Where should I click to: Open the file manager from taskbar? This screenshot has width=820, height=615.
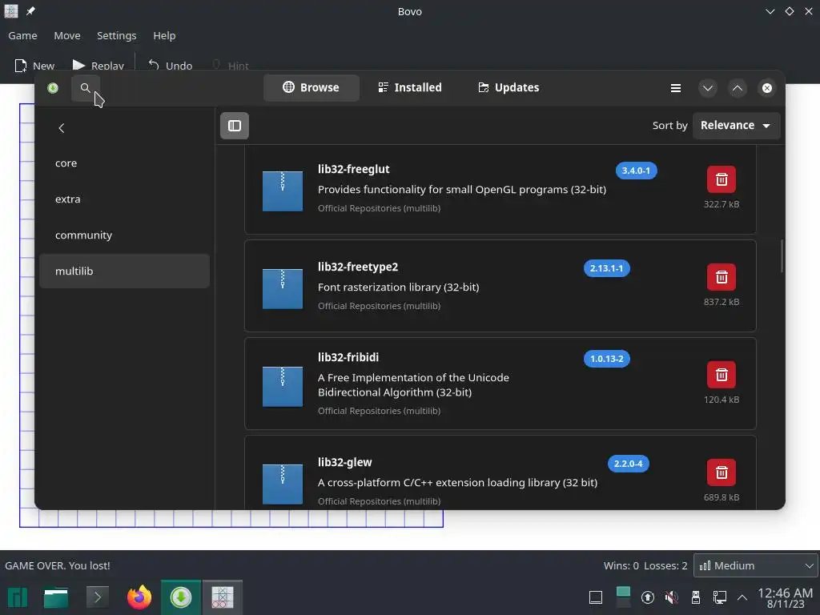56,597
